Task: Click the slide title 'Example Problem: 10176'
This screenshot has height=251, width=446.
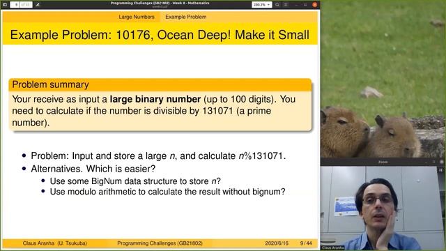Action: (x=160, y=35)
